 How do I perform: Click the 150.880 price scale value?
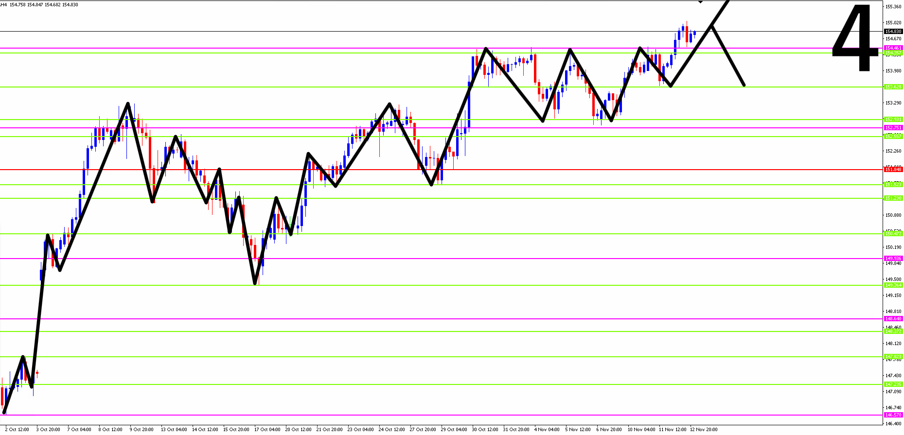coord(894,215)
